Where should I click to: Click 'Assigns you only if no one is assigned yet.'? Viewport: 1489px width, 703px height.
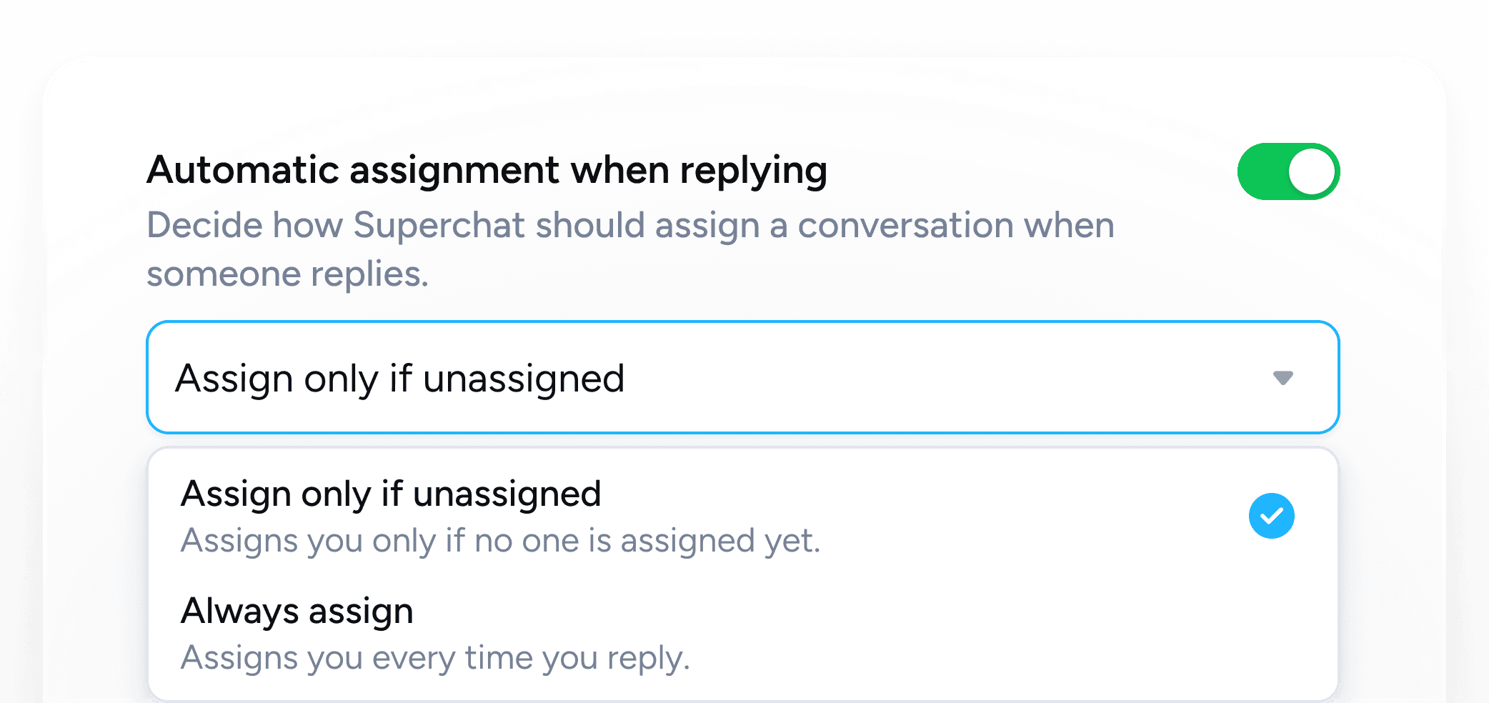(x=500, y=541)
